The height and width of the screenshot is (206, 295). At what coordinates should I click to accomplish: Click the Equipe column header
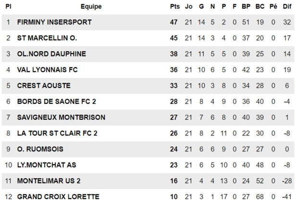tap(91, 7)
